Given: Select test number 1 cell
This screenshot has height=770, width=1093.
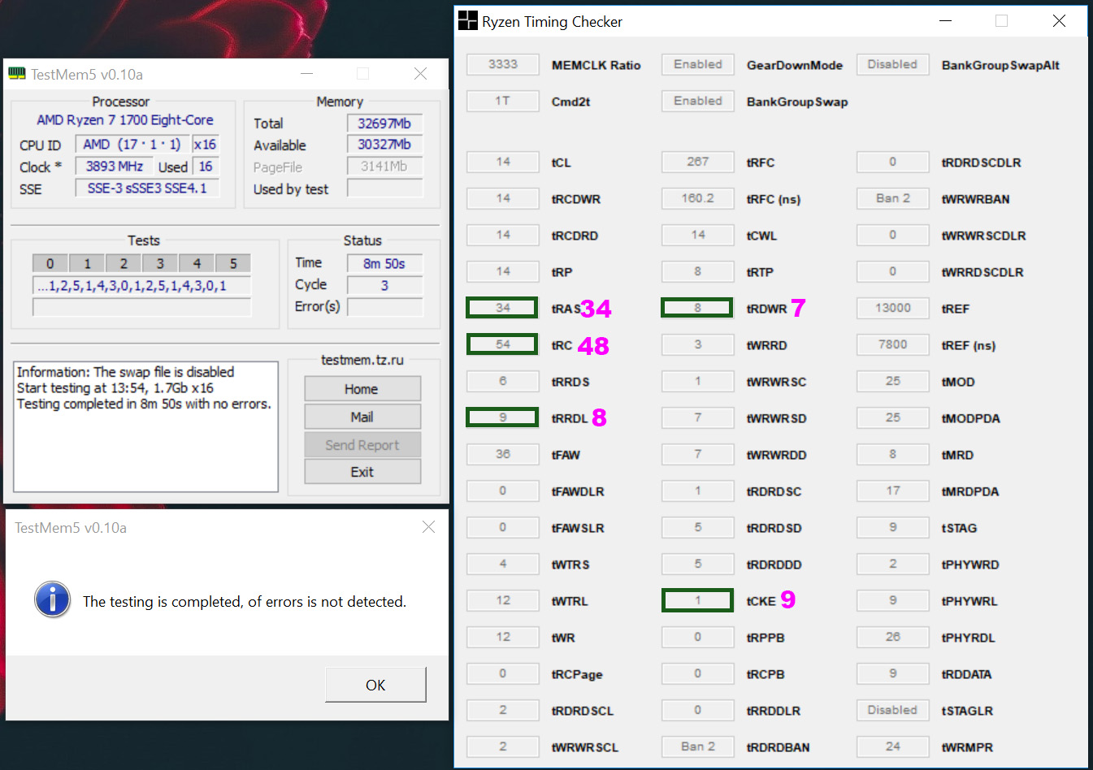Looking at the screenshot, I should 87,263.
